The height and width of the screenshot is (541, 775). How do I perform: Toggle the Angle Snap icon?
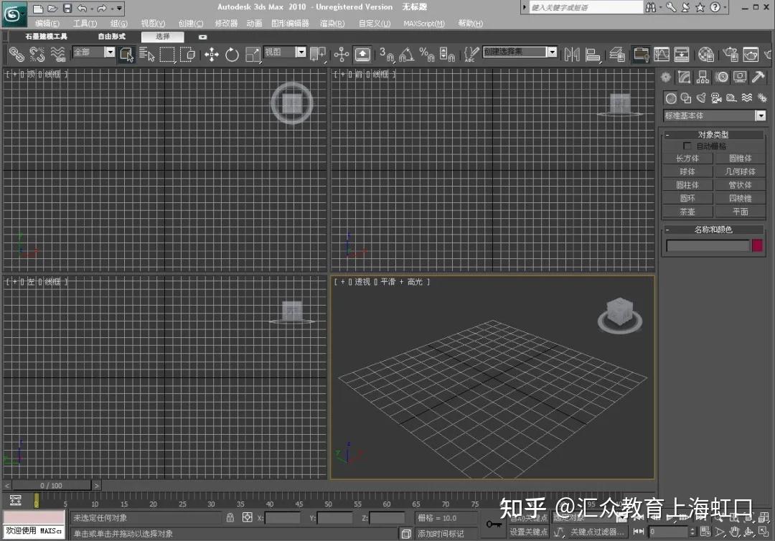pyautogui.click(x=408, y=54)
